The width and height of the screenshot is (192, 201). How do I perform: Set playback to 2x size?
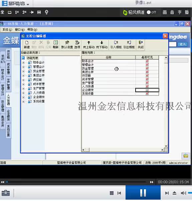(x=24, y=12)
